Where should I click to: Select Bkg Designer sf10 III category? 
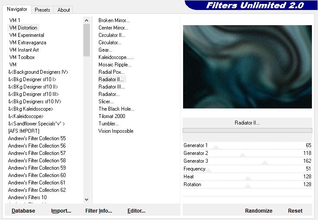pos(33,94)
